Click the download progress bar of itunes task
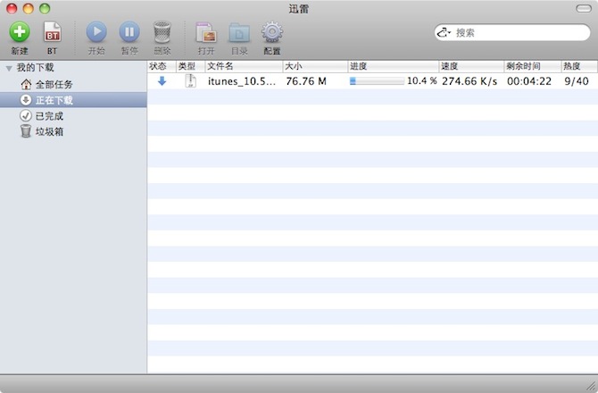 (377, 81)
